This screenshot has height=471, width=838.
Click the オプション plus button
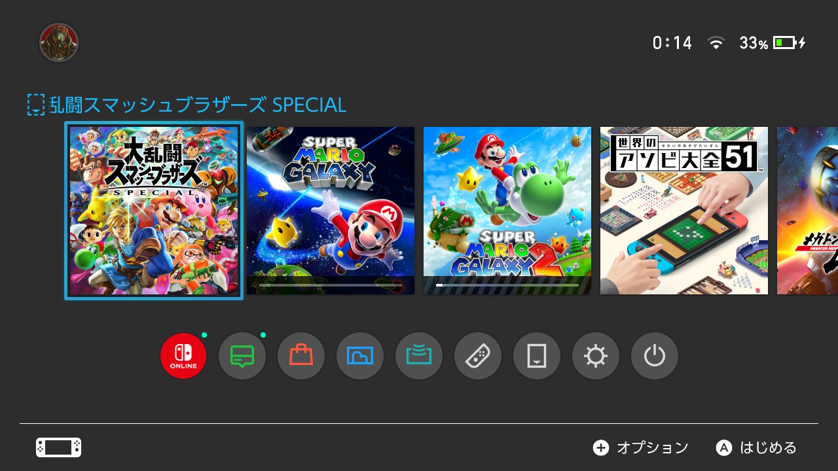tap(640, 447)
